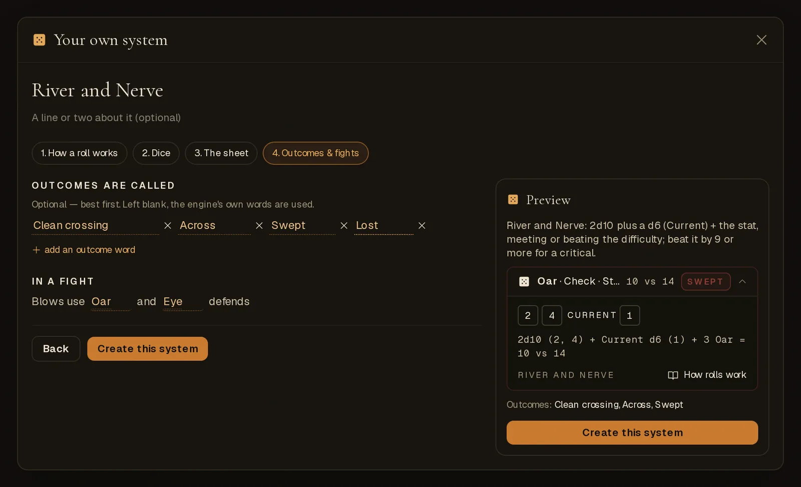Open the How rolls work link
The image size is (801, 487).
707,375
